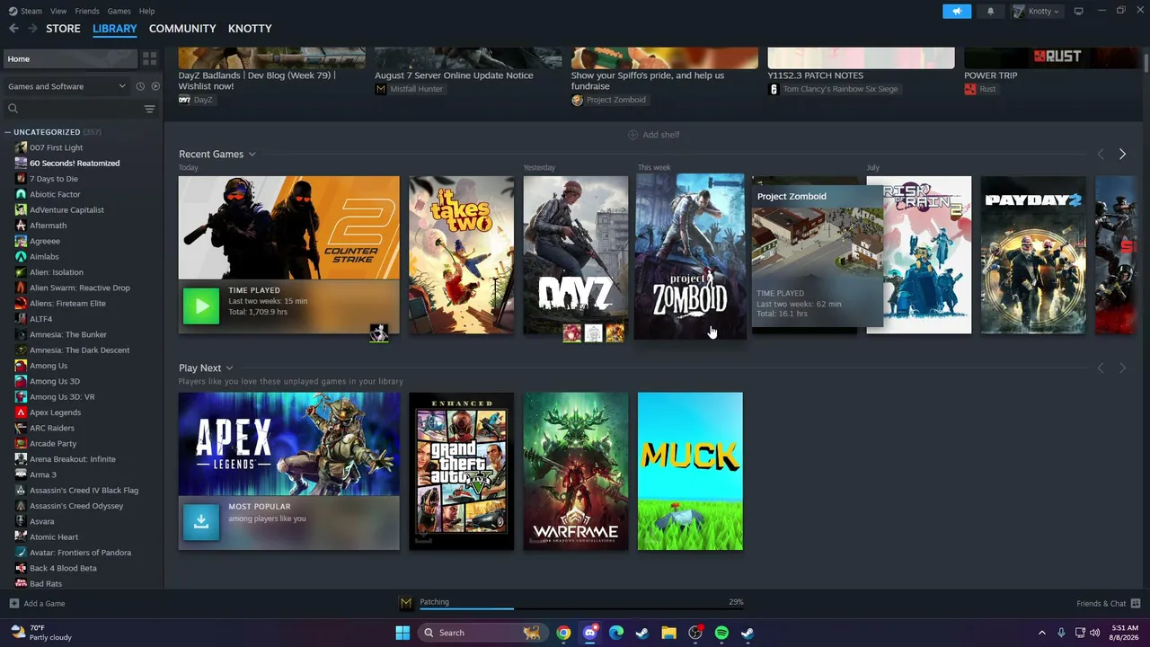
Task: Select the LIBRARY tab
Action: click(x=115, y=29)
